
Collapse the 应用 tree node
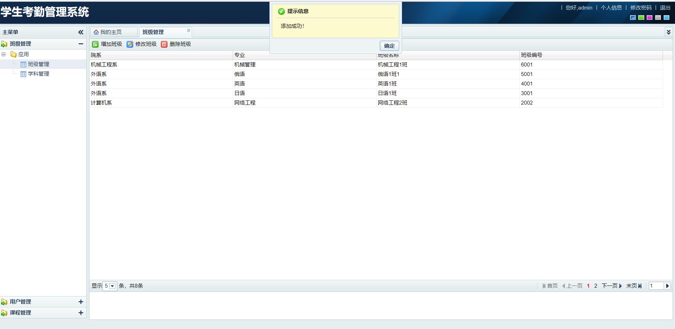coord(4,54)
